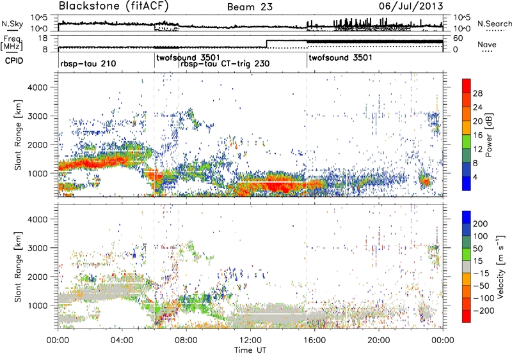
Task: Click the '20:00' time axis tick label
Action: pos(378,341)
